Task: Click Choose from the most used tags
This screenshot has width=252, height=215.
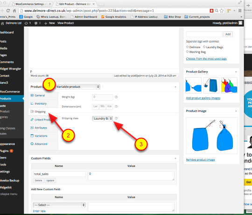Action: (206, 58)
